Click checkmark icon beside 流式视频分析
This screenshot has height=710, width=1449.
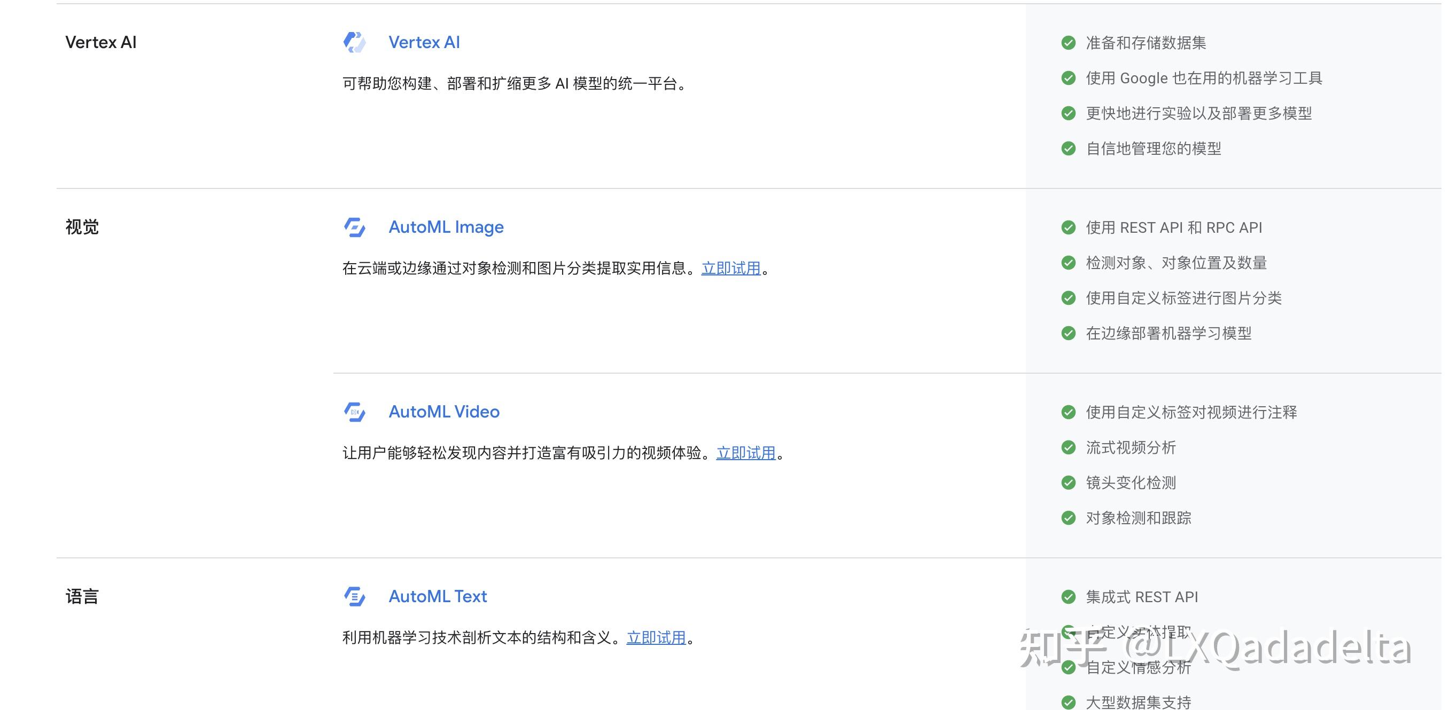[x=1068, y=447]
